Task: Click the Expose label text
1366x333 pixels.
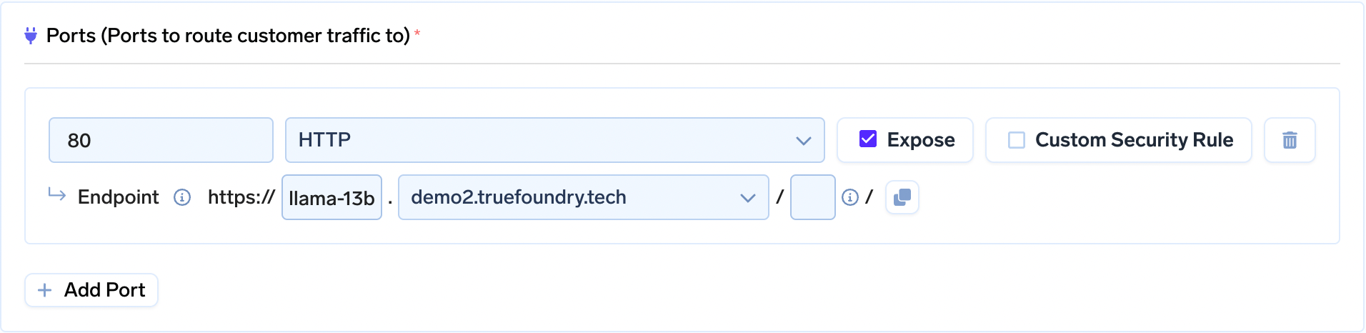Action: [920, 140]
